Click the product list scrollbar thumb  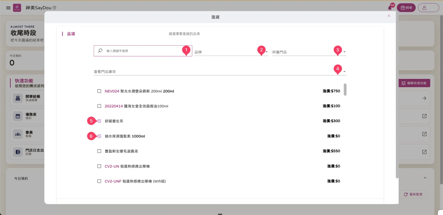(345, 89)
